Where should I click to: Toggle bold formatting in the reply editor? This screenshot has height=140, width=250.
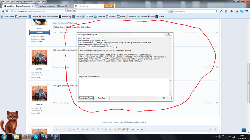56,129
